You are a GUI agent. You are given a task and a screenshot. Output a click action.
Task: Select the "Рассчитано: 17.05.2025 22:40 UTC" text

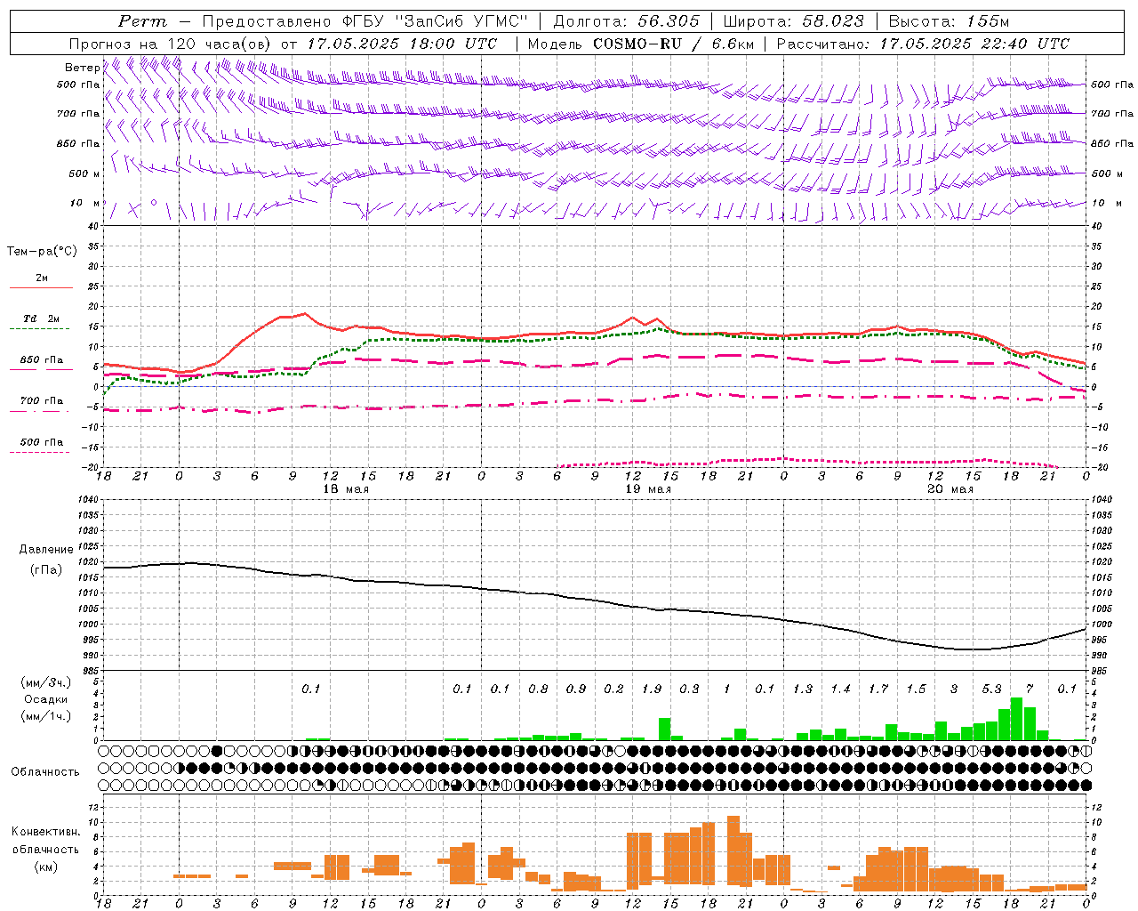pyautogui.click(x=923, y=44)
